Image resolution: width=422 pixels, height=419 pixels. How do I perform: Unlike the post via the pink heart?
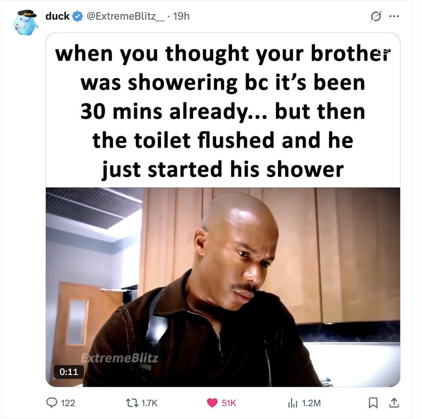212,403
